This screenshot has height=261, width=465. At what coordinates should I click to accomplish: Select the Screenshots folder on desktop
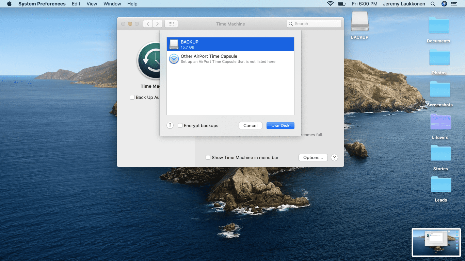click(440, 93)
